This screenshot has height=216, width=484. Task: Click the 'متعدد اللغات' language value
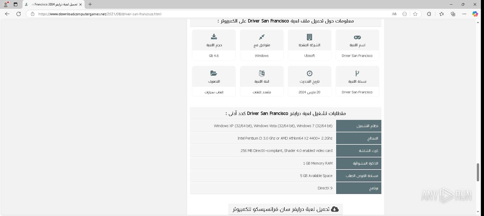[x=262, y=92]
